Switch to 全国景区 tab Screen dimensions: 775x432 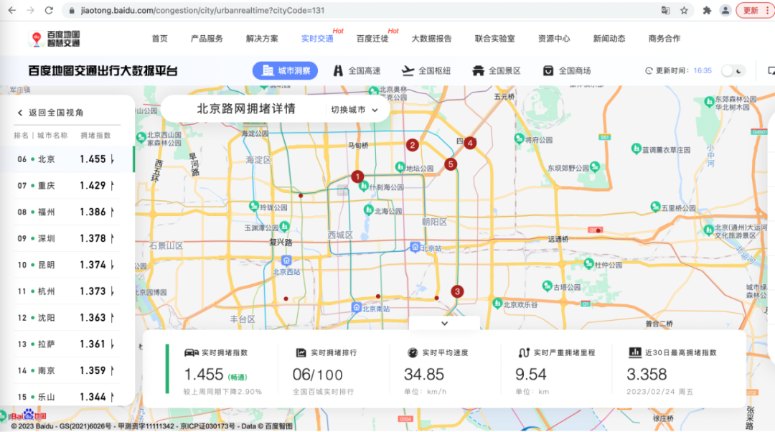(497, 70)
